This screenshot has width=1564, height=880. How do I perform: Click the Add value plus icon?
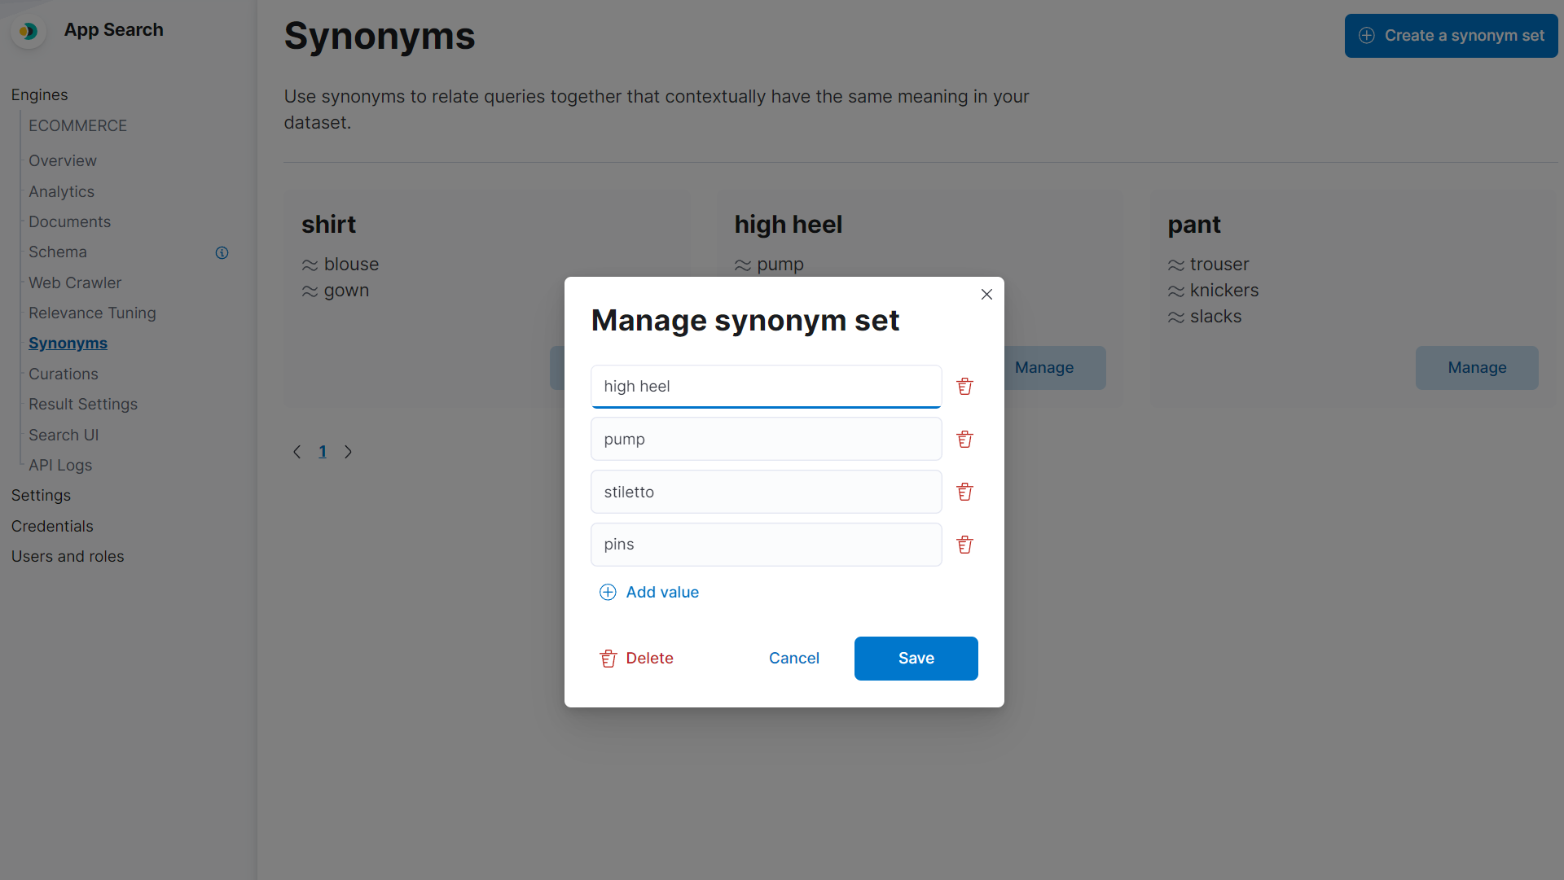(608, 592)
